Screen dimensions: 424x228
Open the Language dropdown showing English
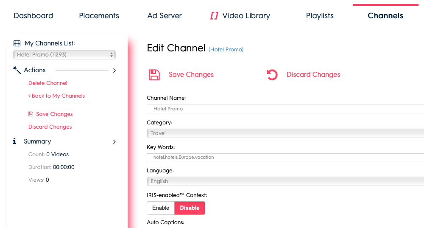pyautogui.click(x=285, y=181)
